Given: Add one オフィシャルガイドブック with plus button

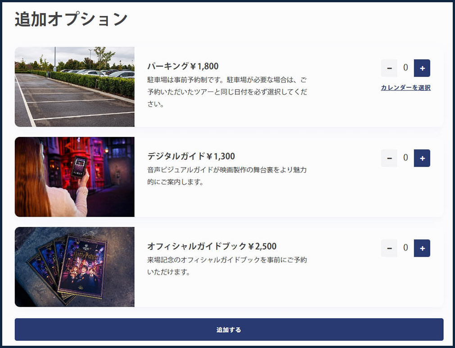Looking at the screenshot, I should click(422, 248).
